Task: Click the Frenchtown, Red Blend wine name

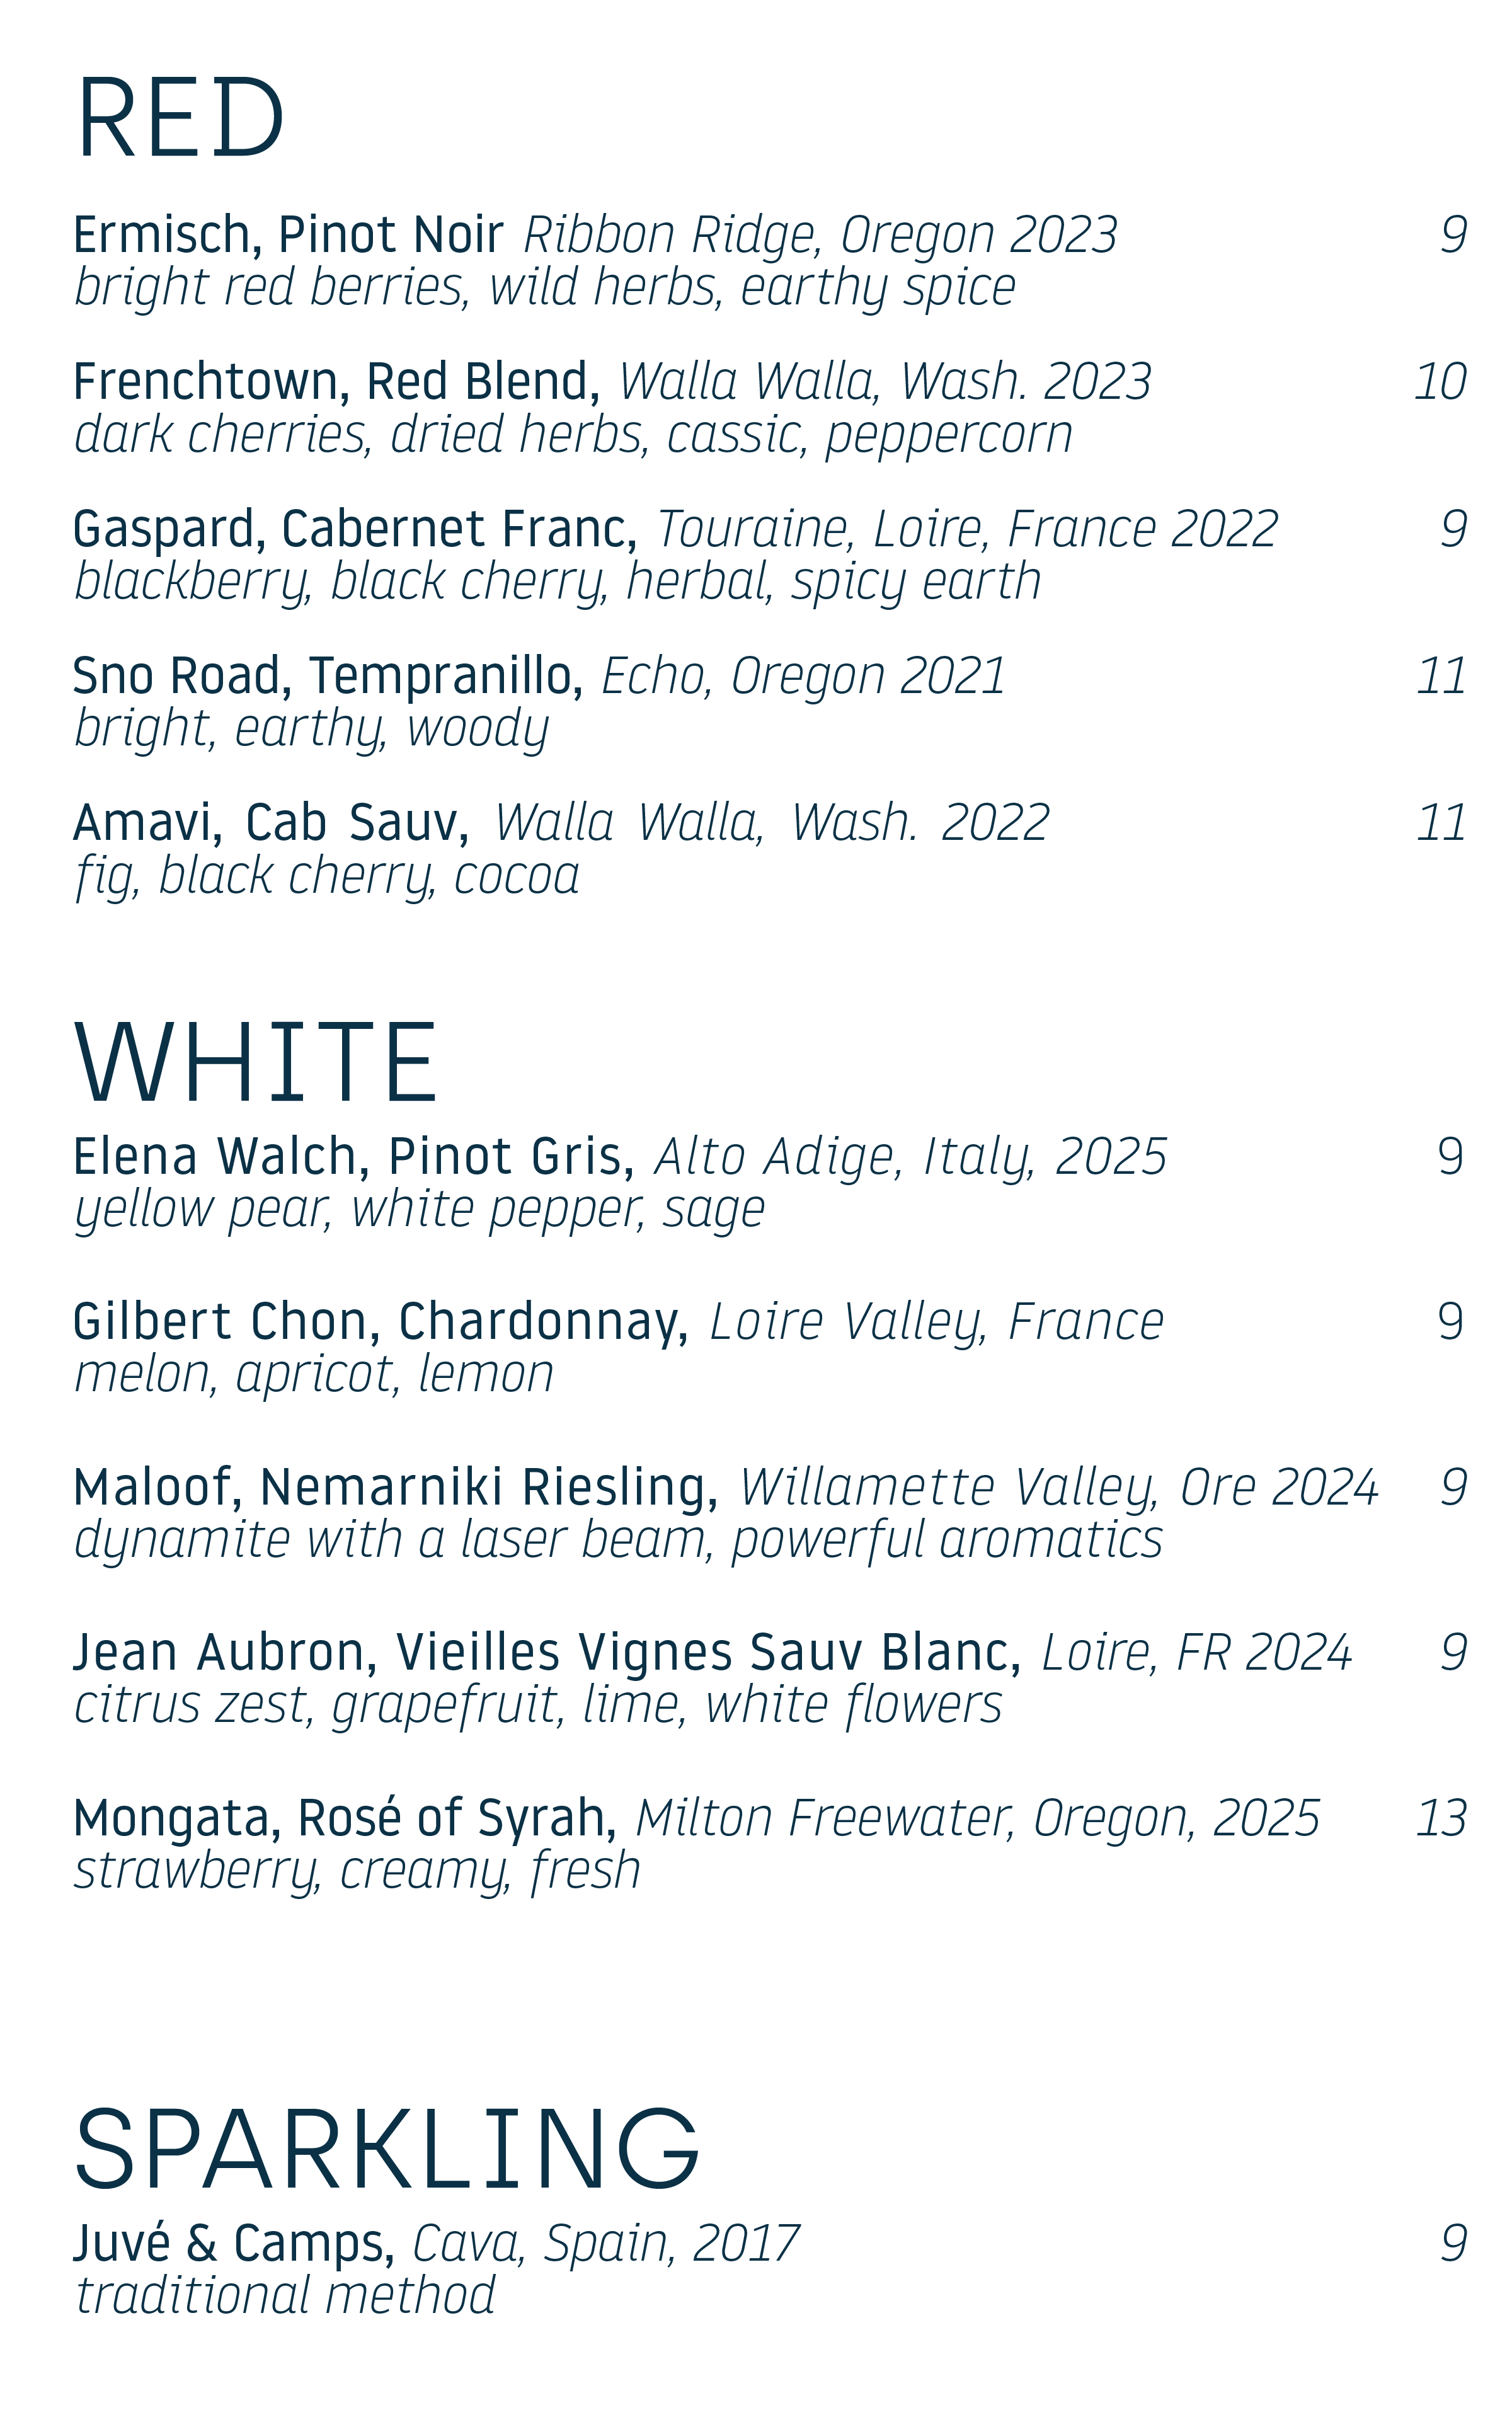Action: tap(336, 382)
